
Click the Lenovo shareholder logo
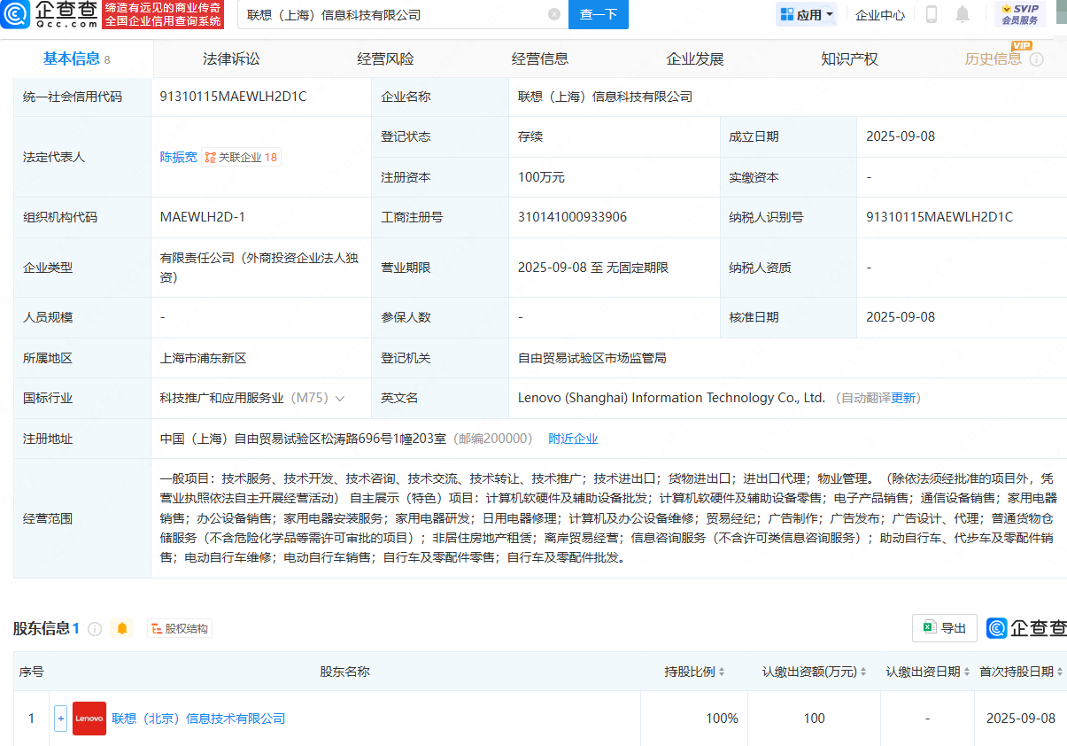coord(89,719)
